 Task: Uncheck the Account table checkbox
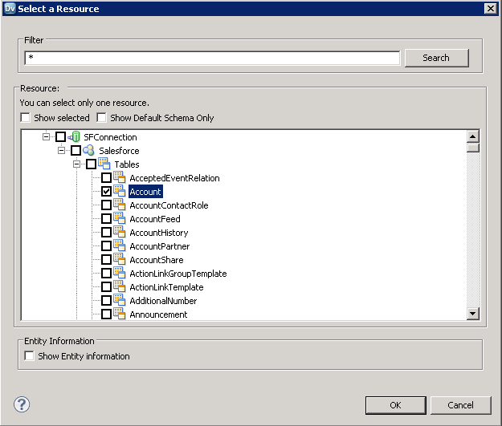[x=106, y=192]
